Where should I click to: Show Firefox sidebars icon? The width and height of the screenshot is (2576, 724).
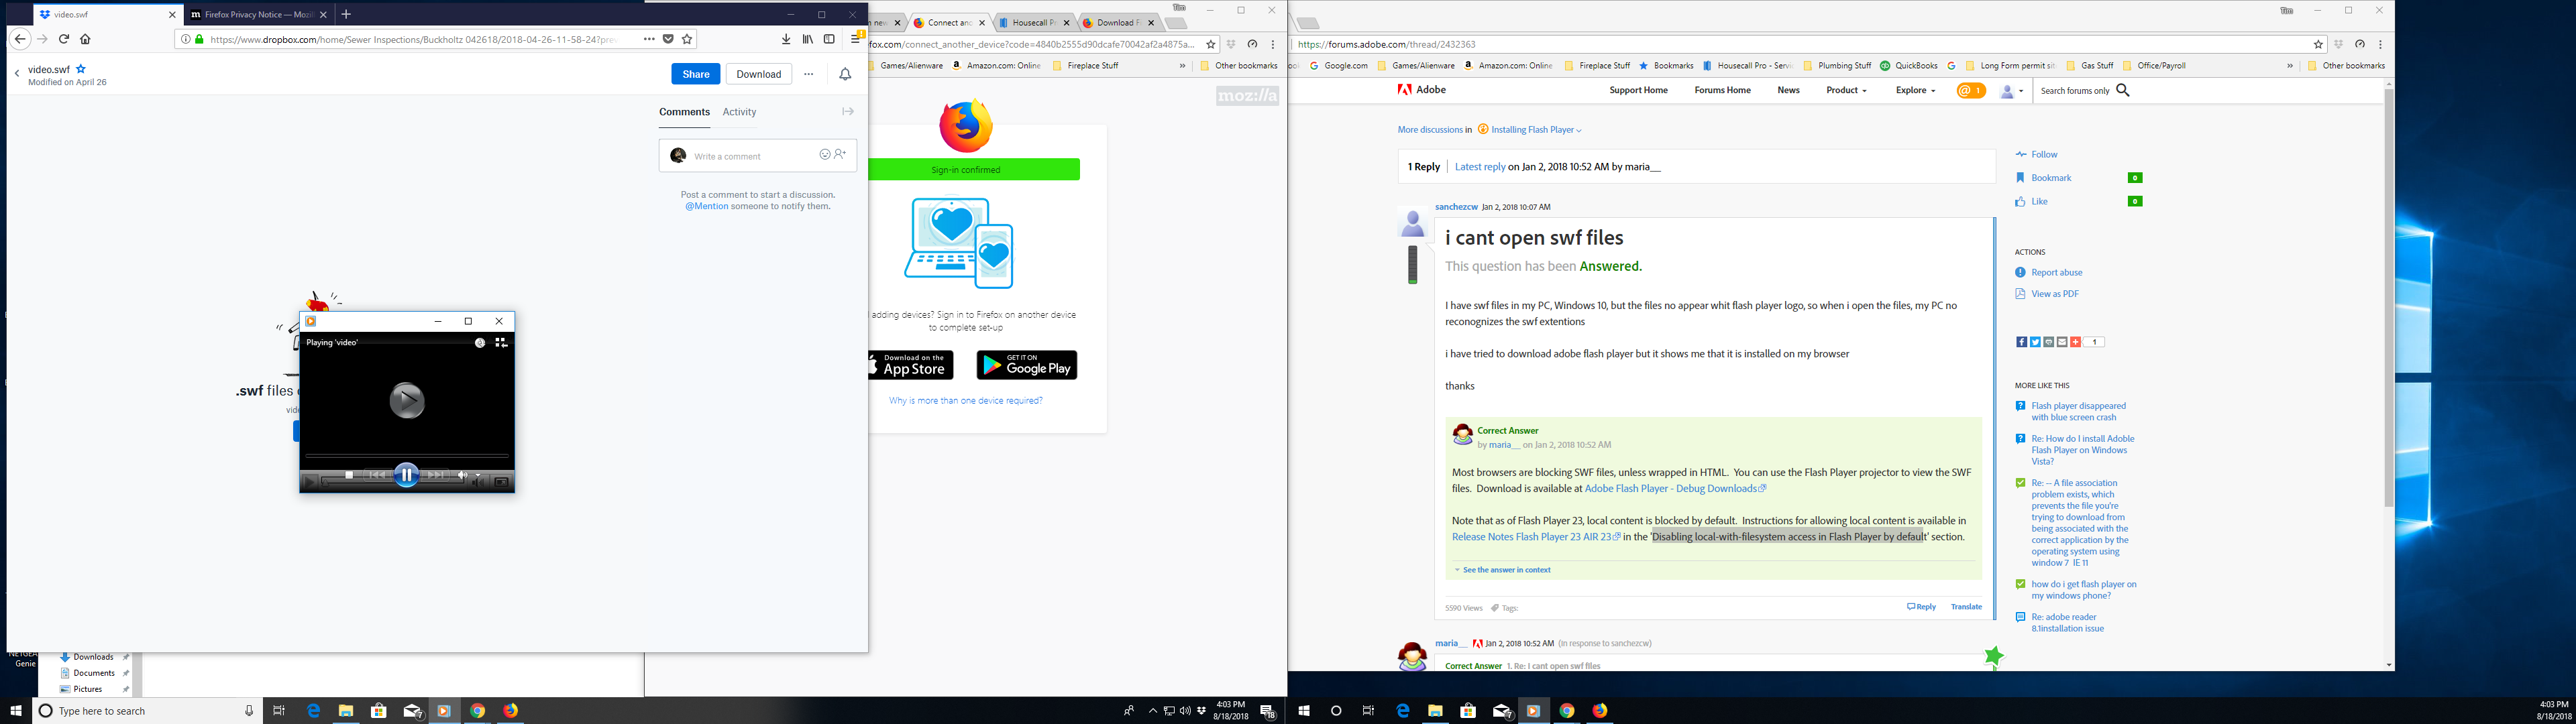pyautogui.click(x=829, y=39)
